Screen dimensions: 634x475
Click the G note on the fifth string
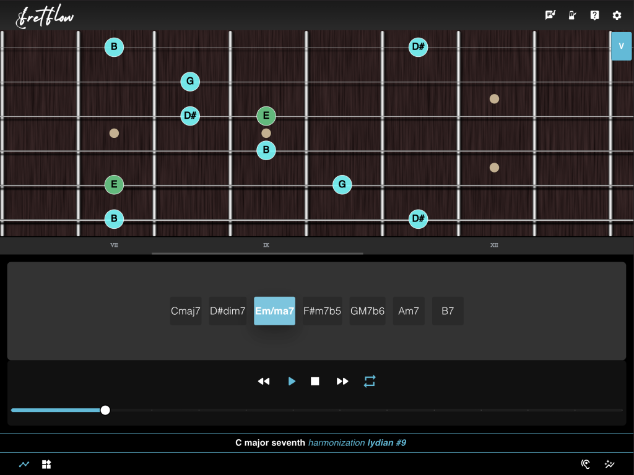pyautogui.click(x=342, y=184)
